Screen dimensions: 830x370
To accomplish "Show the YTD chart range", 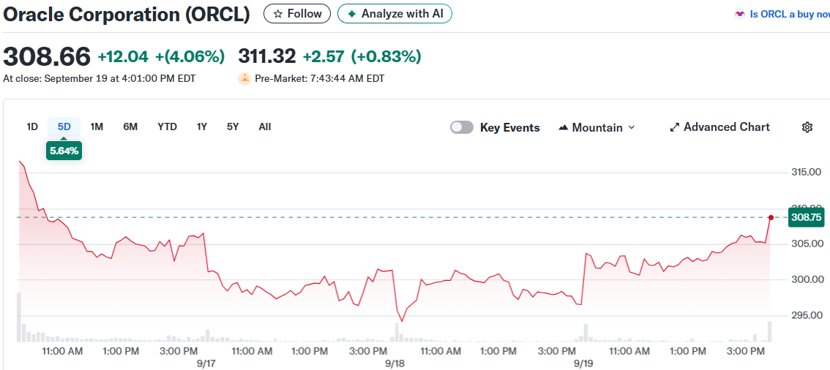I will [168, 127].
